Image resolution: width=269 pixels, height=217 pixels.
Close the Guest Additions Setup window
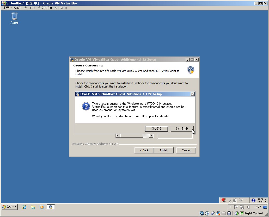197,60
